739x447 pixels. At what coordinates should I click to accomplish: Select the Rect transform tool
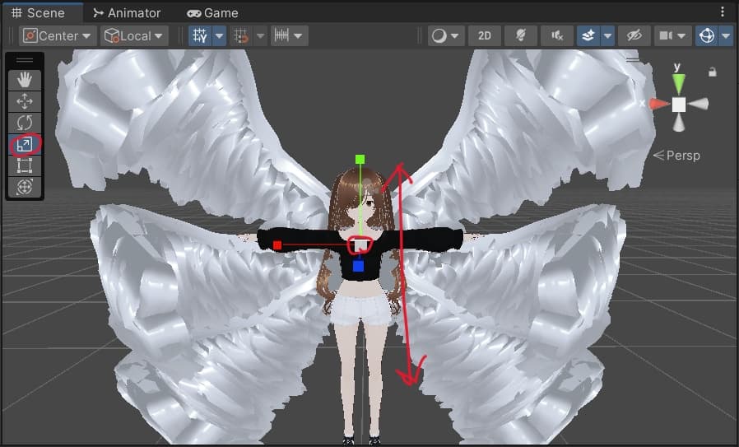coord(25,166)
